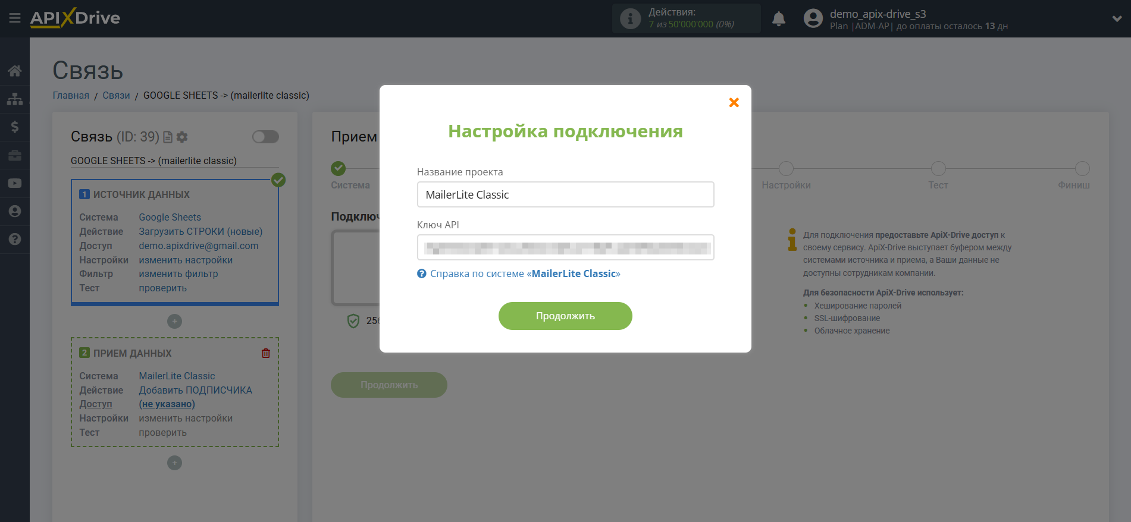
Task: Expand account dropdown chevron
Action: 1117,18
